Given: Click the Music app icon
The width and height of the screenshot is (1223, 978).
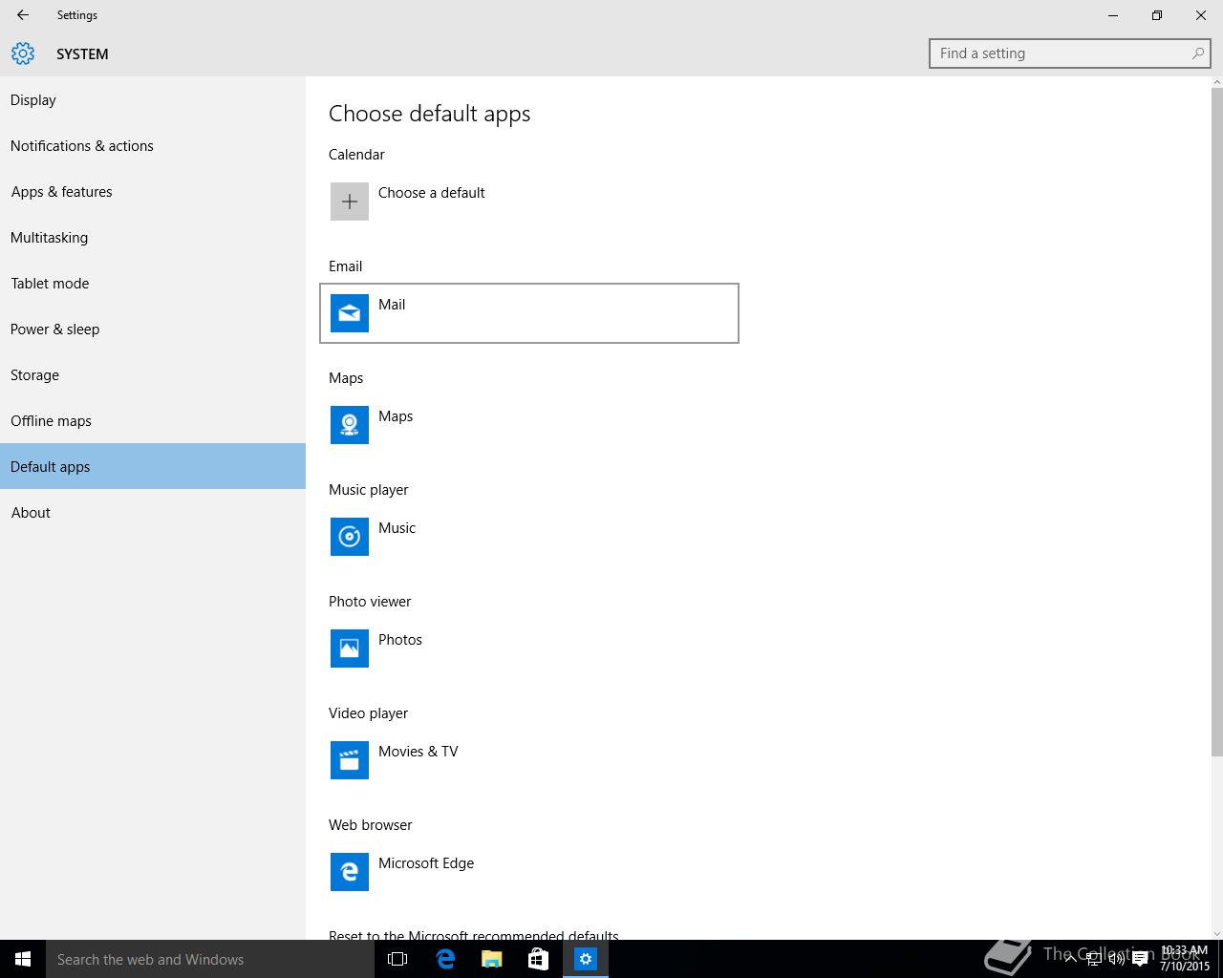Looking at the screenshot, I should pos(350,537).
